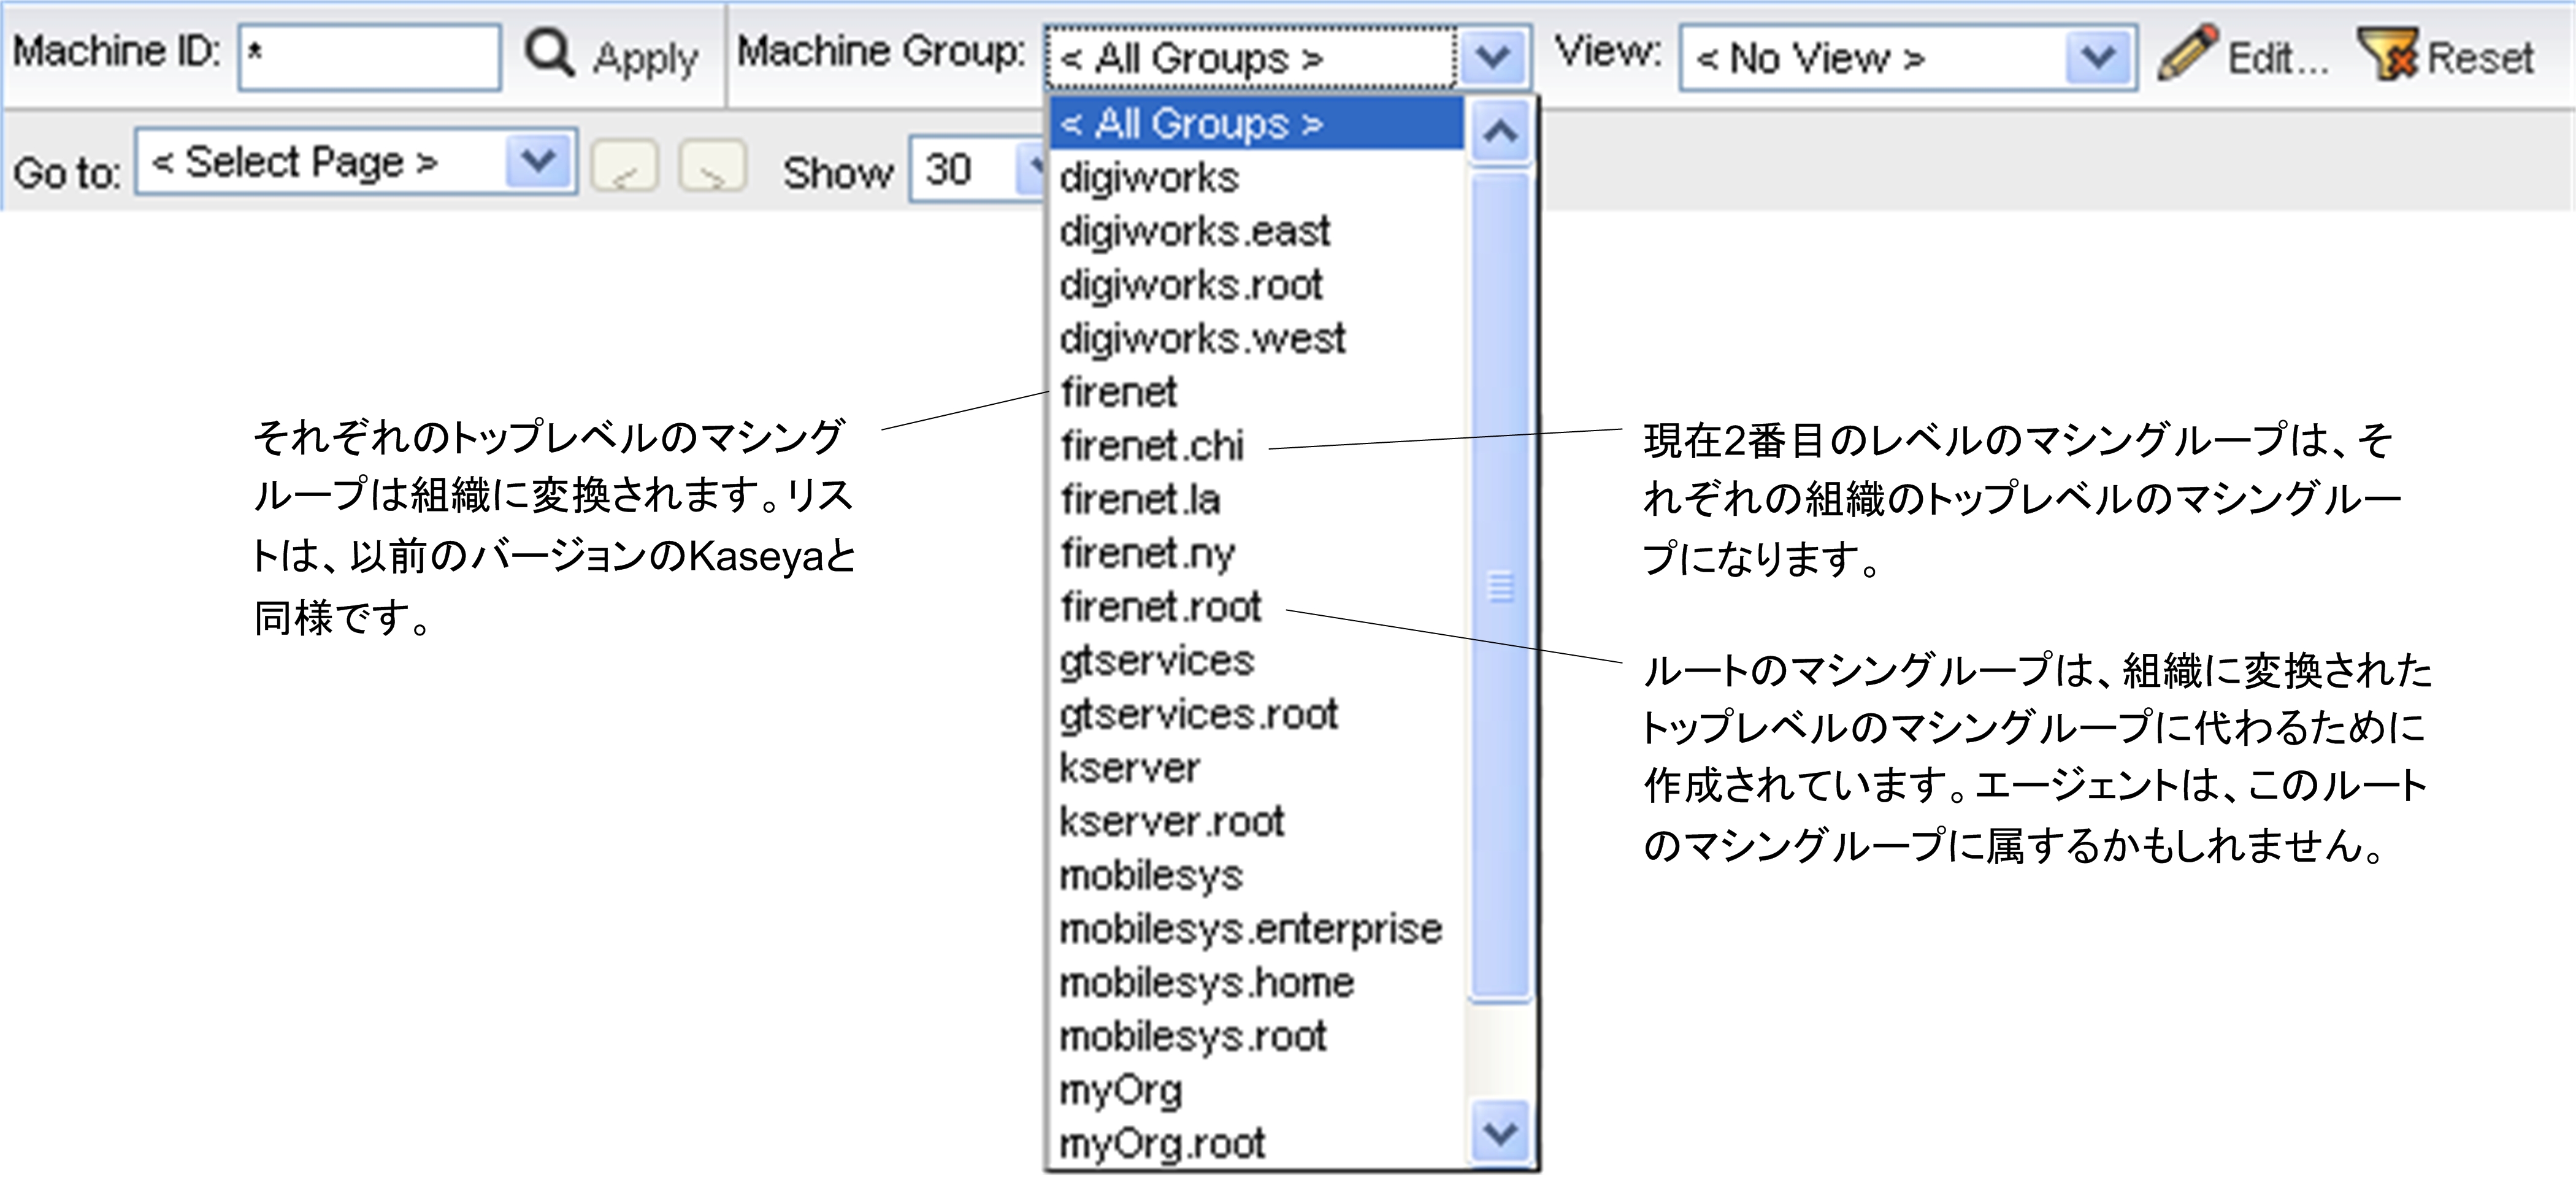Choose myOrg.root group
This screenshot has height=1177, width=2576.
tap(1257, 1143)
